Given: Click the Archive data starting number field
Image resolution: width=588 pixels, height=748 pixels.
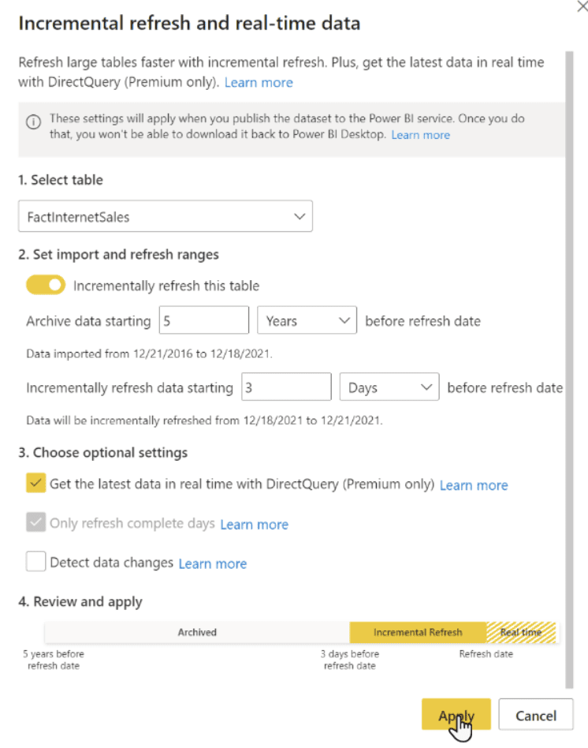Looking at the screenshot, I should (x=204, y=321).
